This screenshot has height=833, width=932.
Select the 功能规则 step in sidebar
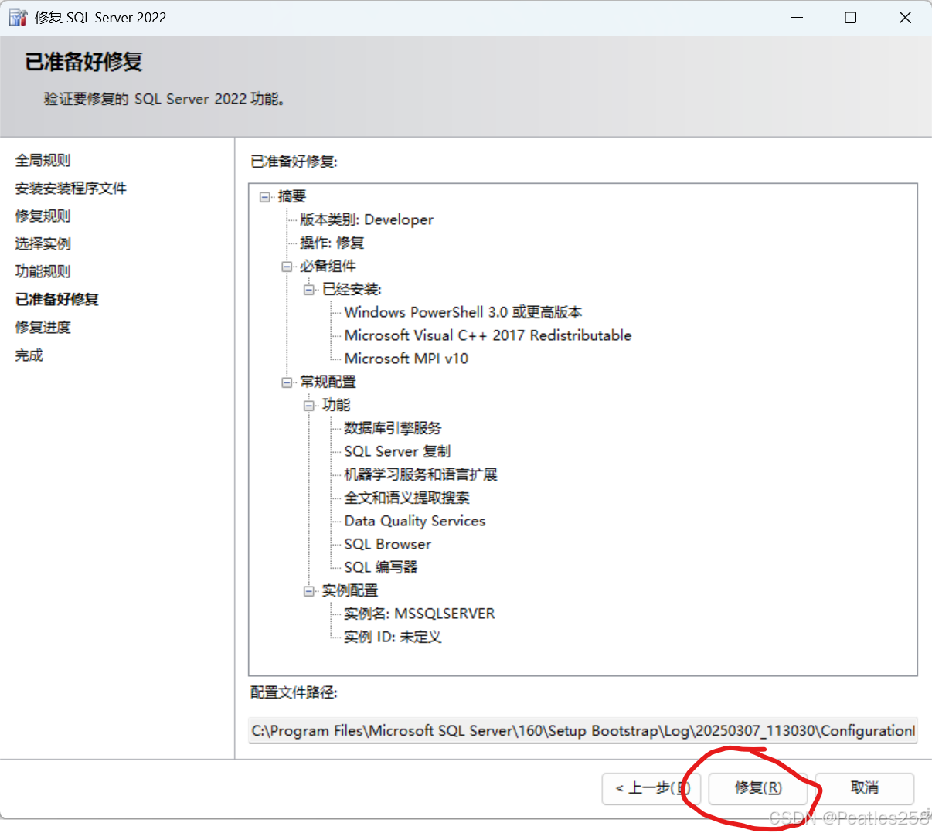point(43,272)
